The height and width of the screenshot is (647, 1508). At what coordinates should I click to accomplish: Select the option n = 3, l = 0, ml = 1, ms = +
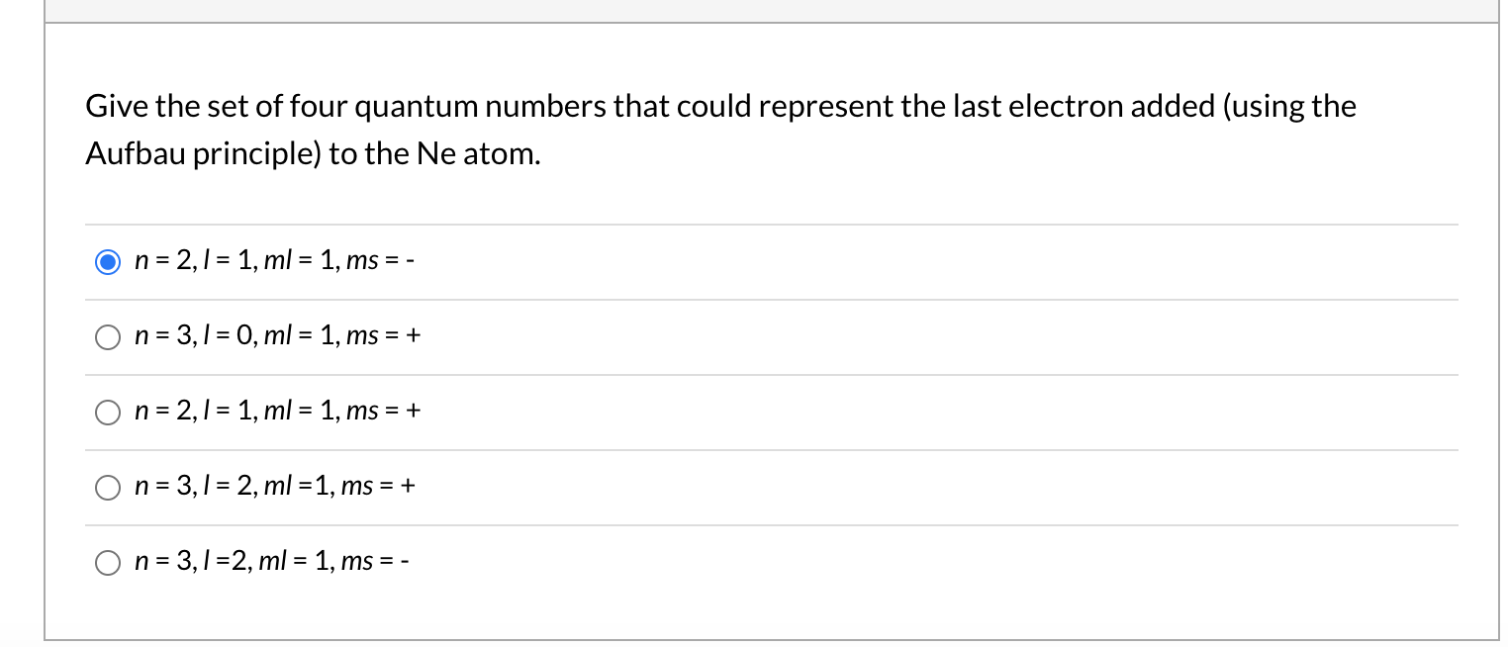pos(108,336)
